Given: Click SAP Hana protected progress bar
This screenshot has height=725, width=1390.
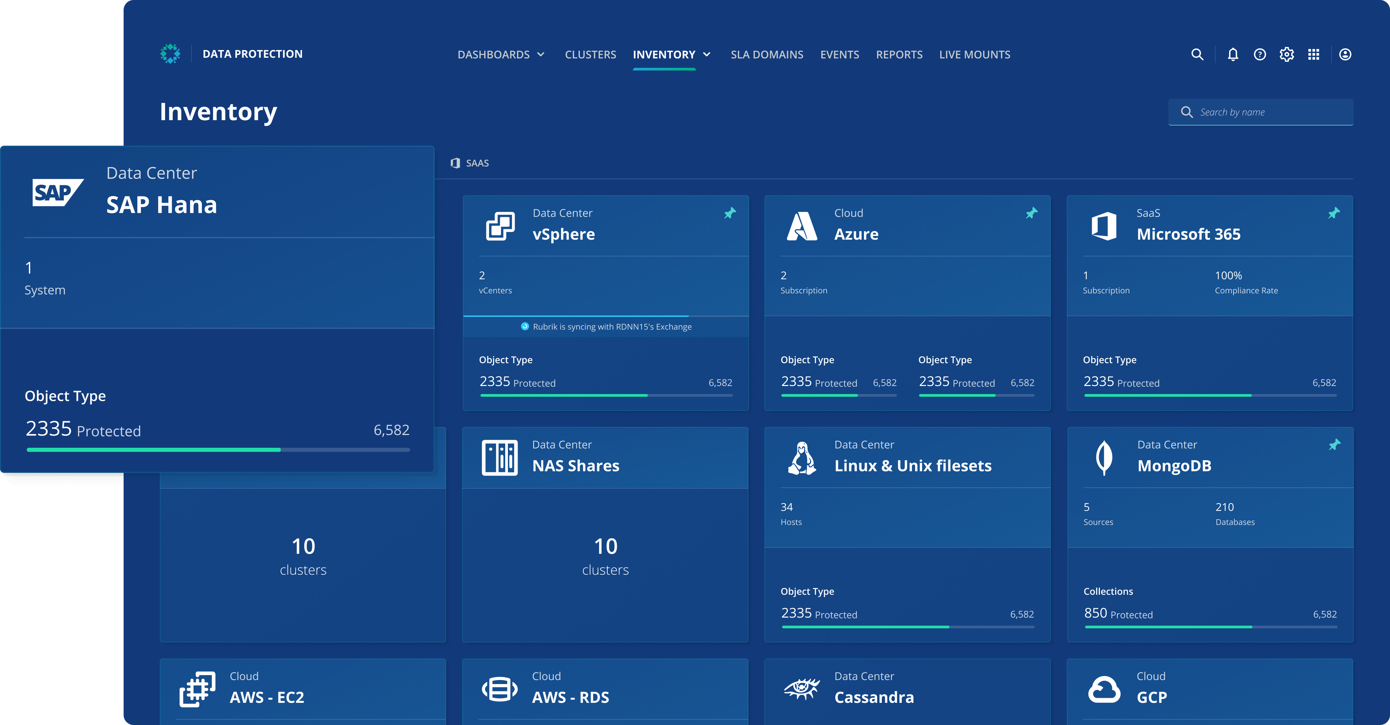Looking at the screenshot, I should pyautogui.click(x=218, y=449).
